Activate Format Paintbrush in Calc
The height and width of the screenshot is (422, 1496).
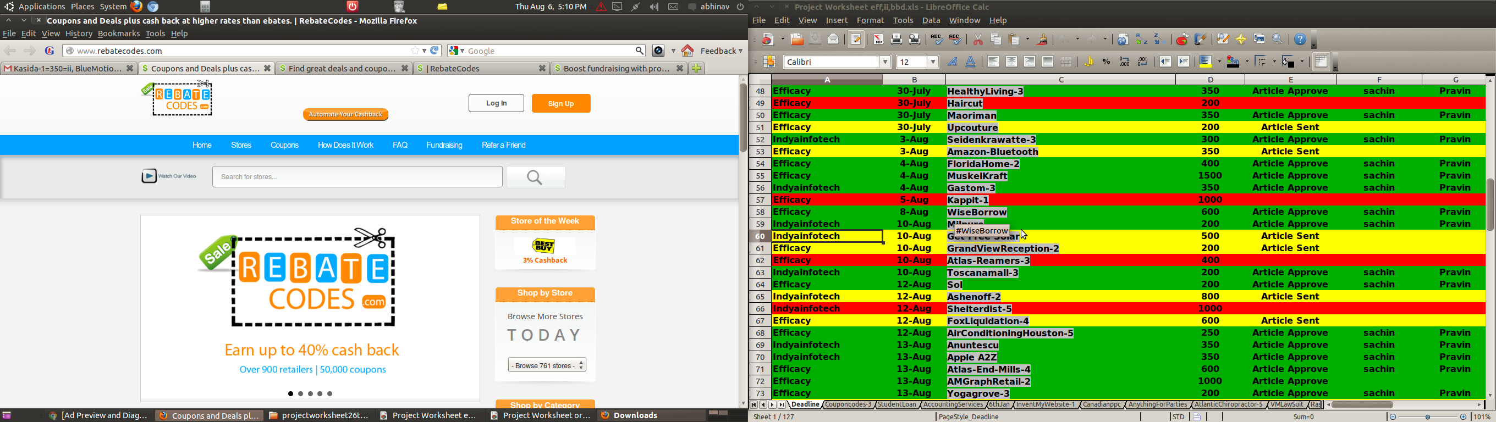coord(1043,40)
